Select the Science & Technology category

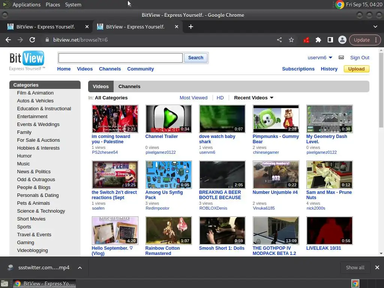[41, 211]
